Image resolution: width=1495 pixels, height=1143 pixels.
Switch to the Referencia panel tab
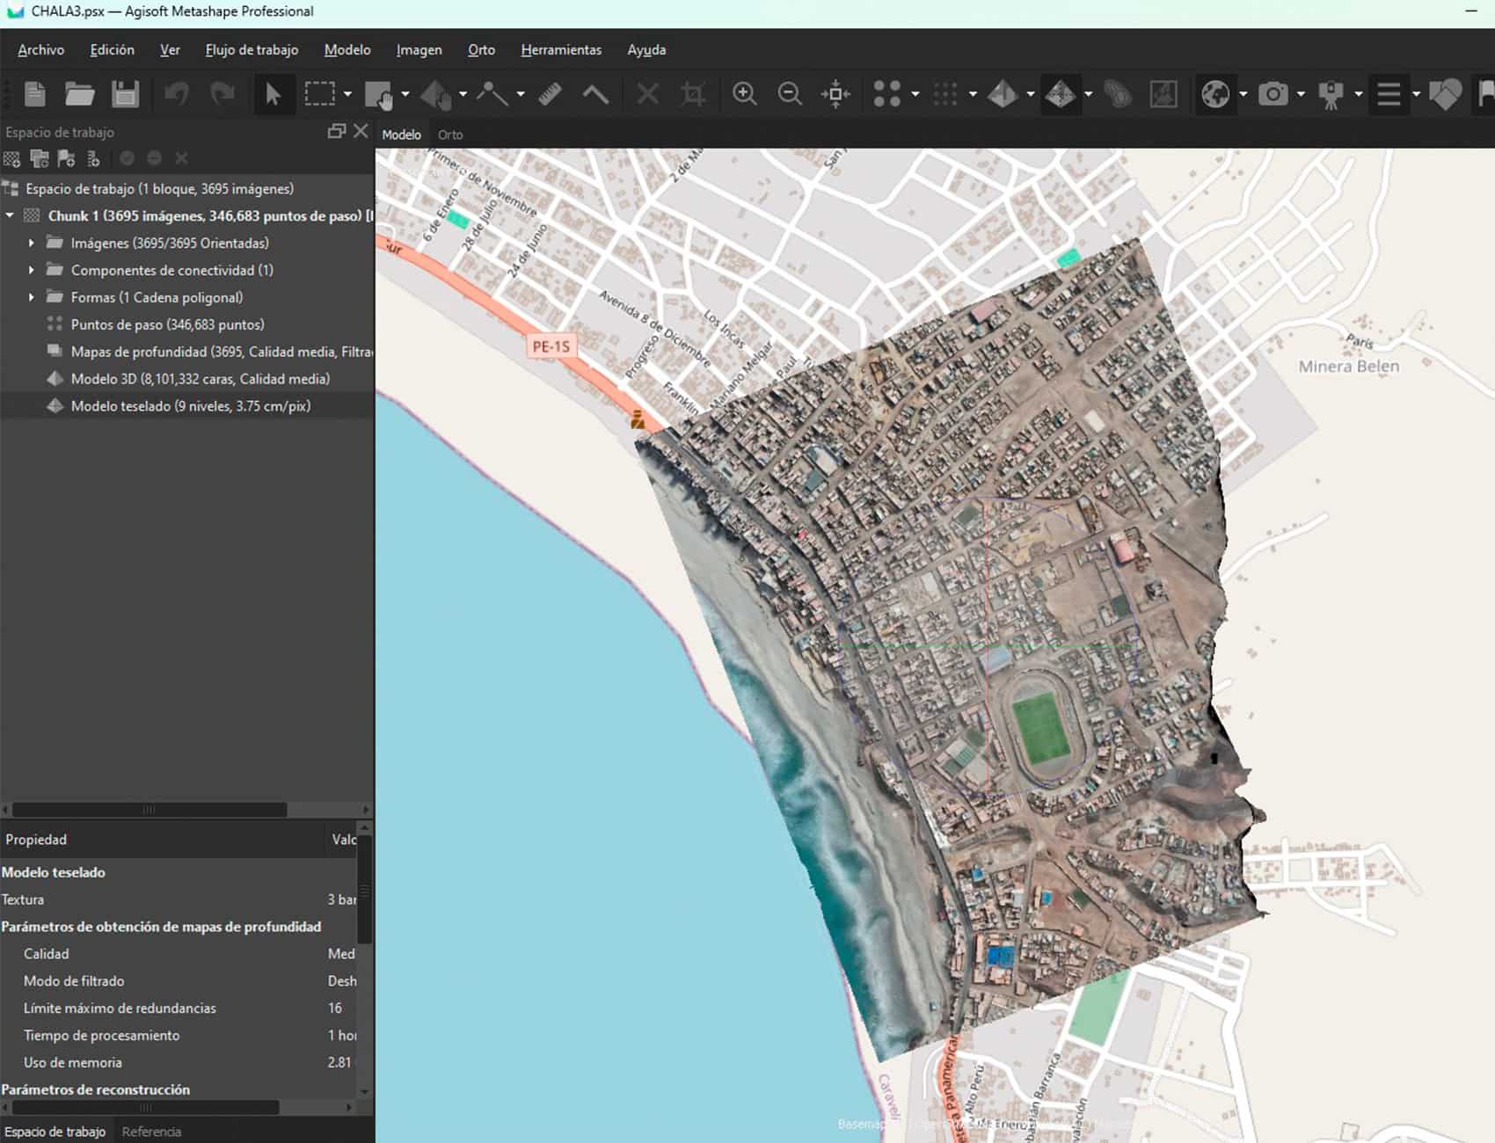click(151, 1132)
